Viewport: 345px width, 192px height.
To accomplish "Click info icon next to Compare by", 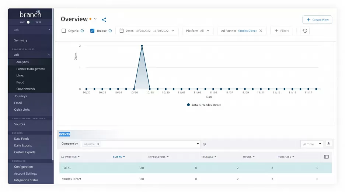I will (x=204, y=144).
